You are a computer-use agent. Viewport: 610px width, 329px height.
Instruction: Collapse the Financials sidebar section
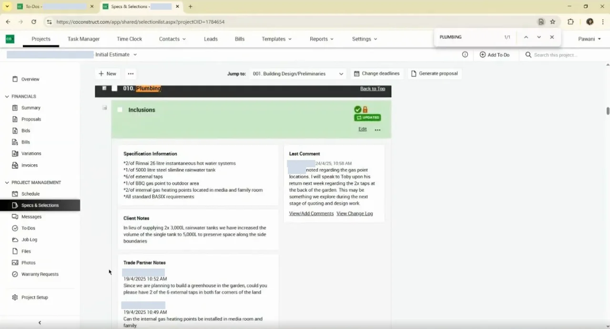coord(7,96)
